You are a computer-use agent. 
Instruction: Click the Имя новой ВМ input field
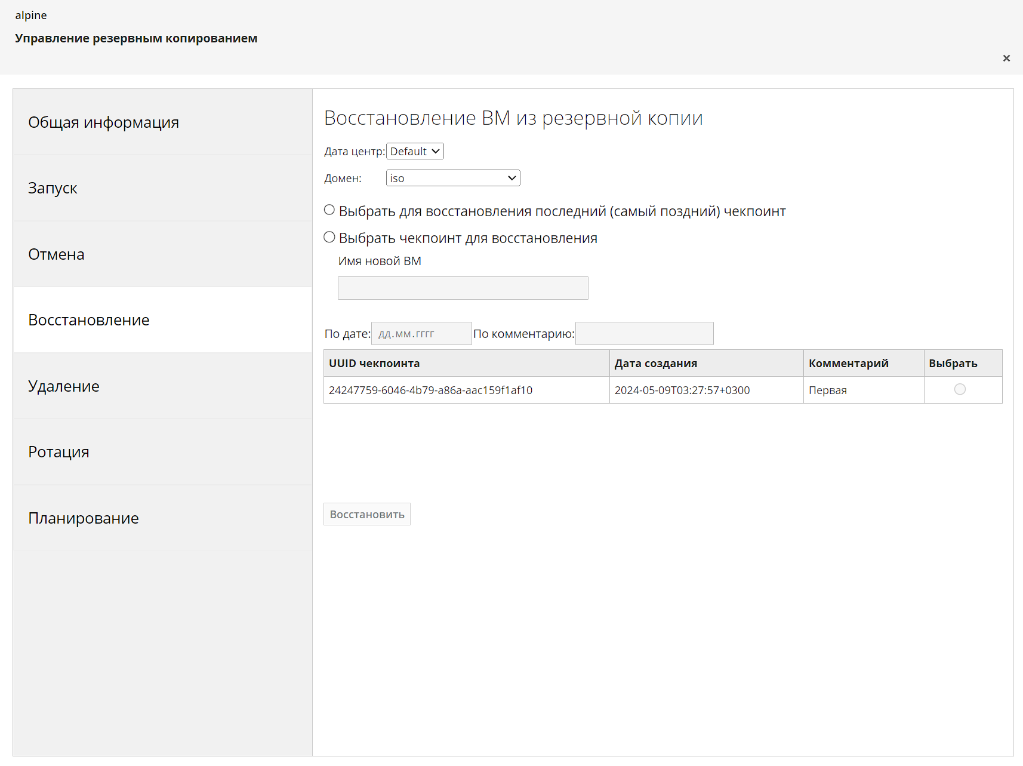click(463, 288)
